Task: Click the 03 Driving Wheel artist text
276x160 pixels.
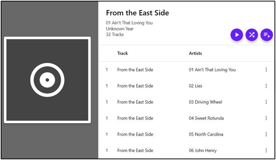Action: click(x=205, y=102)
